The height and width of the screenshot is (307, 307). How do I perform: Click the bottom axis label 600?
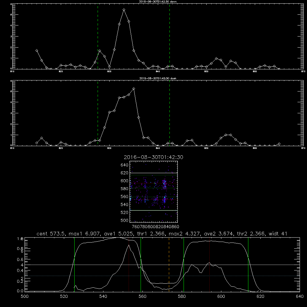pos(221,297)
